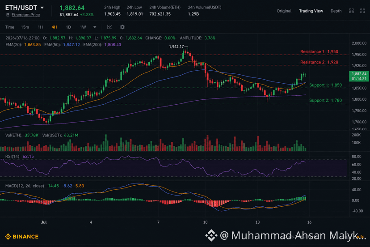Click the date 16 on time axis
The width and height of the screenshot is (370, 247).
(309, 222)
